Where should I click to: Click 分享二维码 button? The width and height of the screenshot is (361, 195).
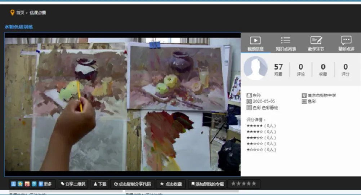point(73,184)
